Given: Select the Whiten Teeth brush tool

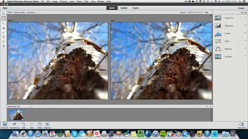Looking at the screenshot, I should point(3,32).
